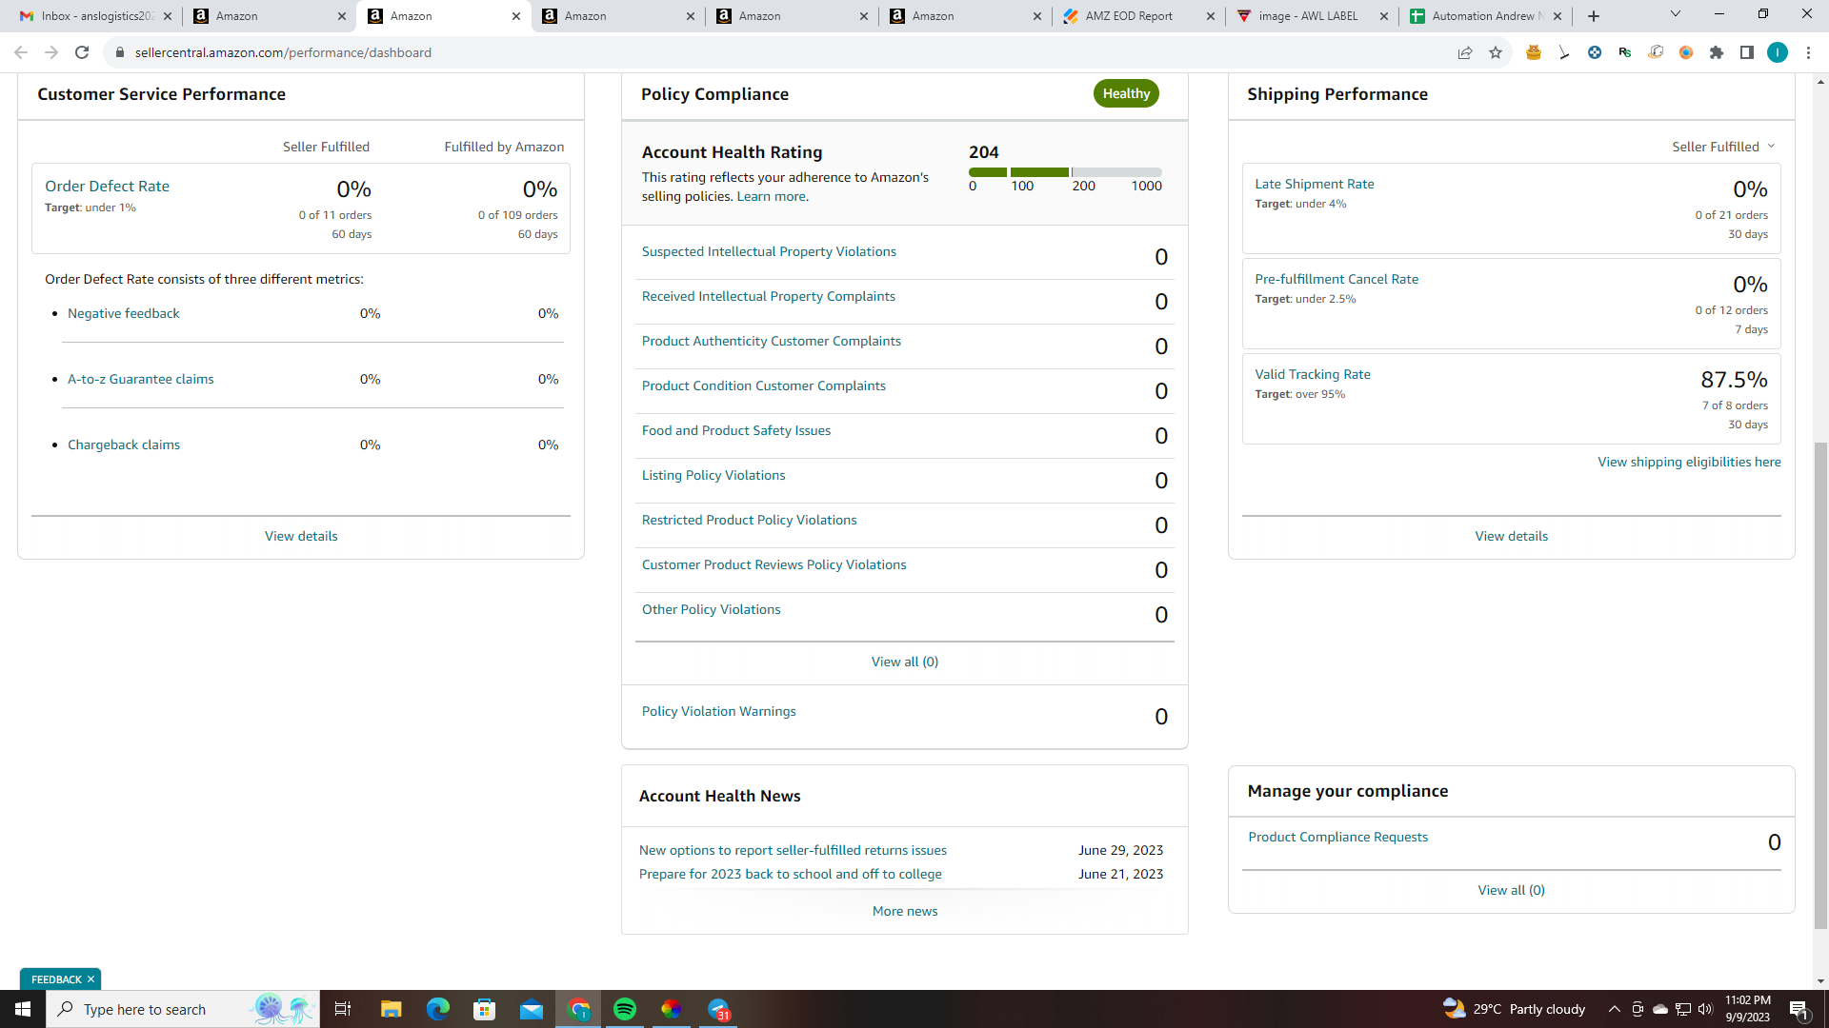Open Suspected Intellectual Property Violations

[x=769, y=251]
